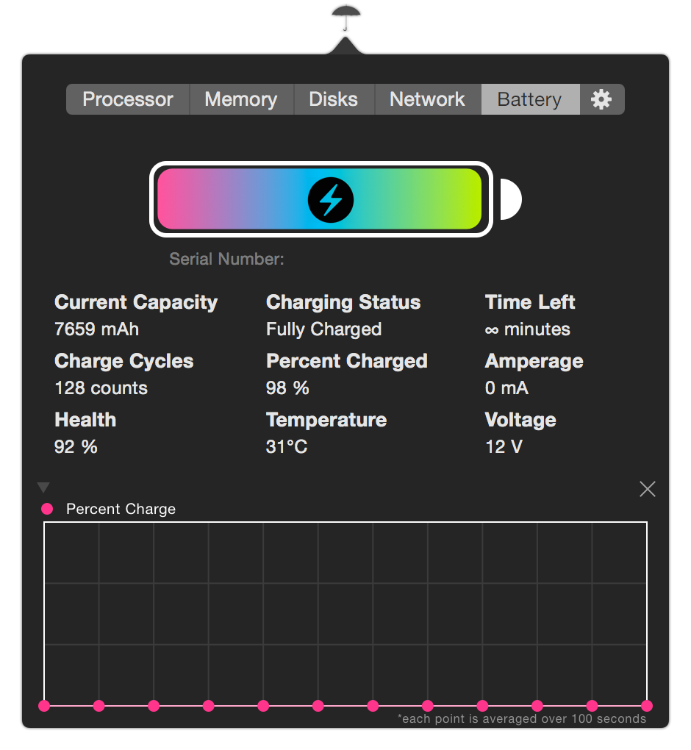691x750 pixels.
Task: Click the 92 % Health value
Action: tap(76, 447)
